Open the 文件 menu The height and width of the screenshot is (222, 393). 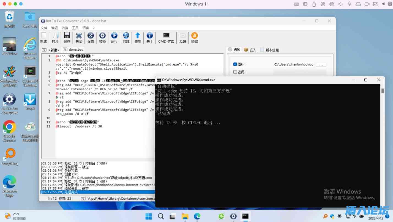44,28
